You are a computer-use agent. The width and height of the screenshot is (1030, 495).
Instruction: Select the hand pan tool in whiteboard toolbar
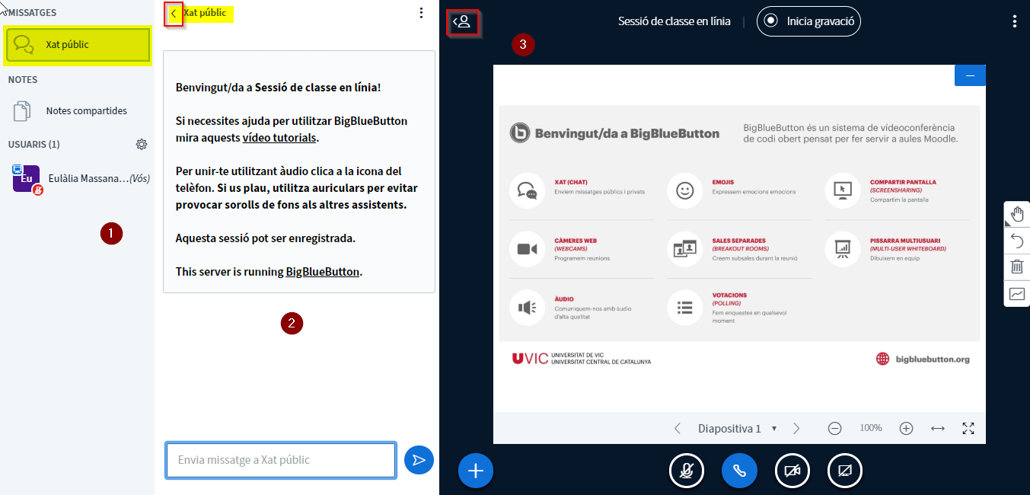(1017, 215)
